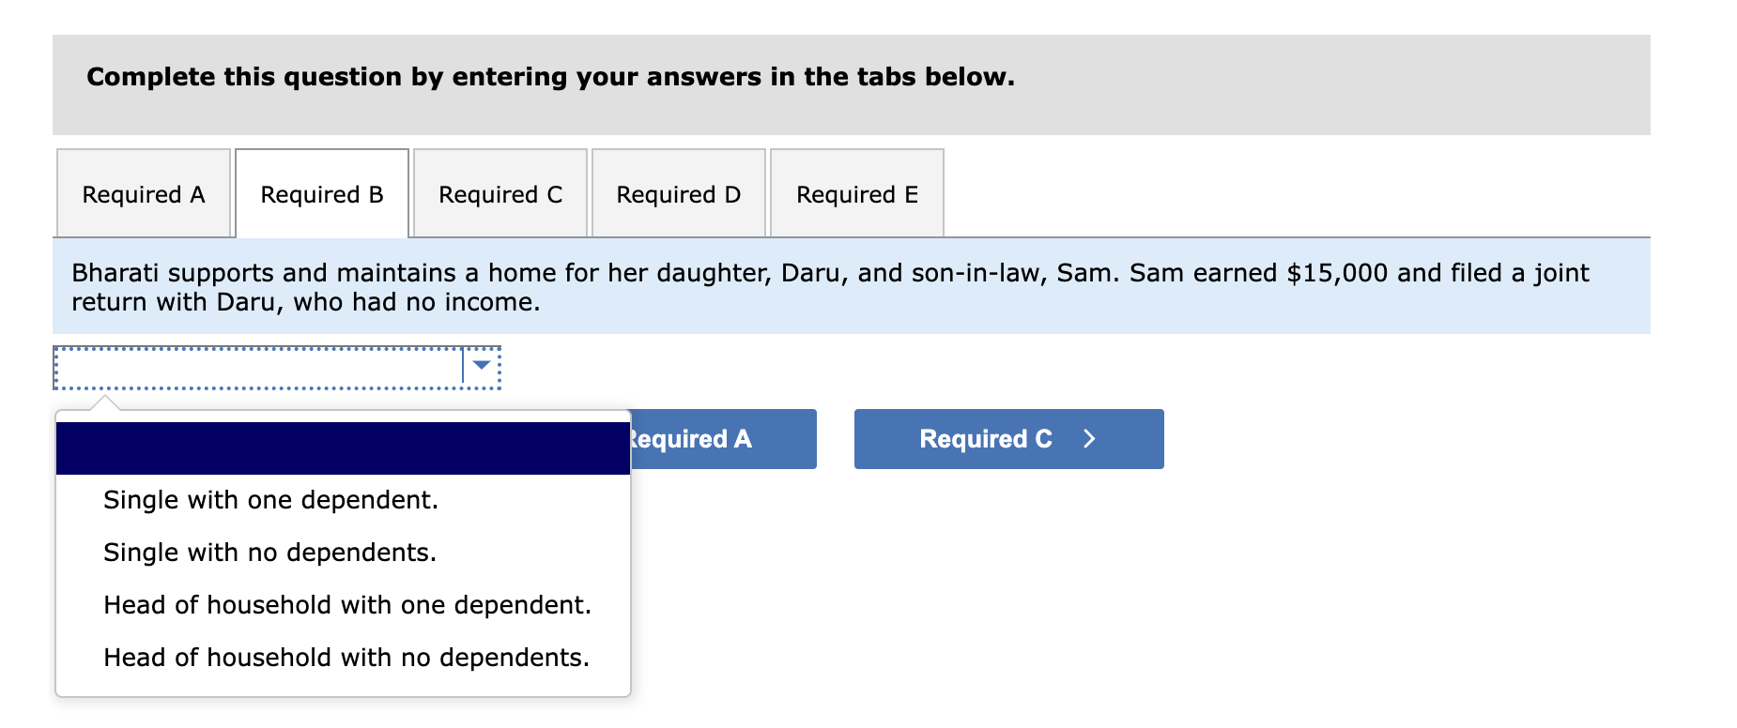Open the filing status dropdown arrow
The height and width of the screenshot is (728, 1737).
click(x=482, y=365)
